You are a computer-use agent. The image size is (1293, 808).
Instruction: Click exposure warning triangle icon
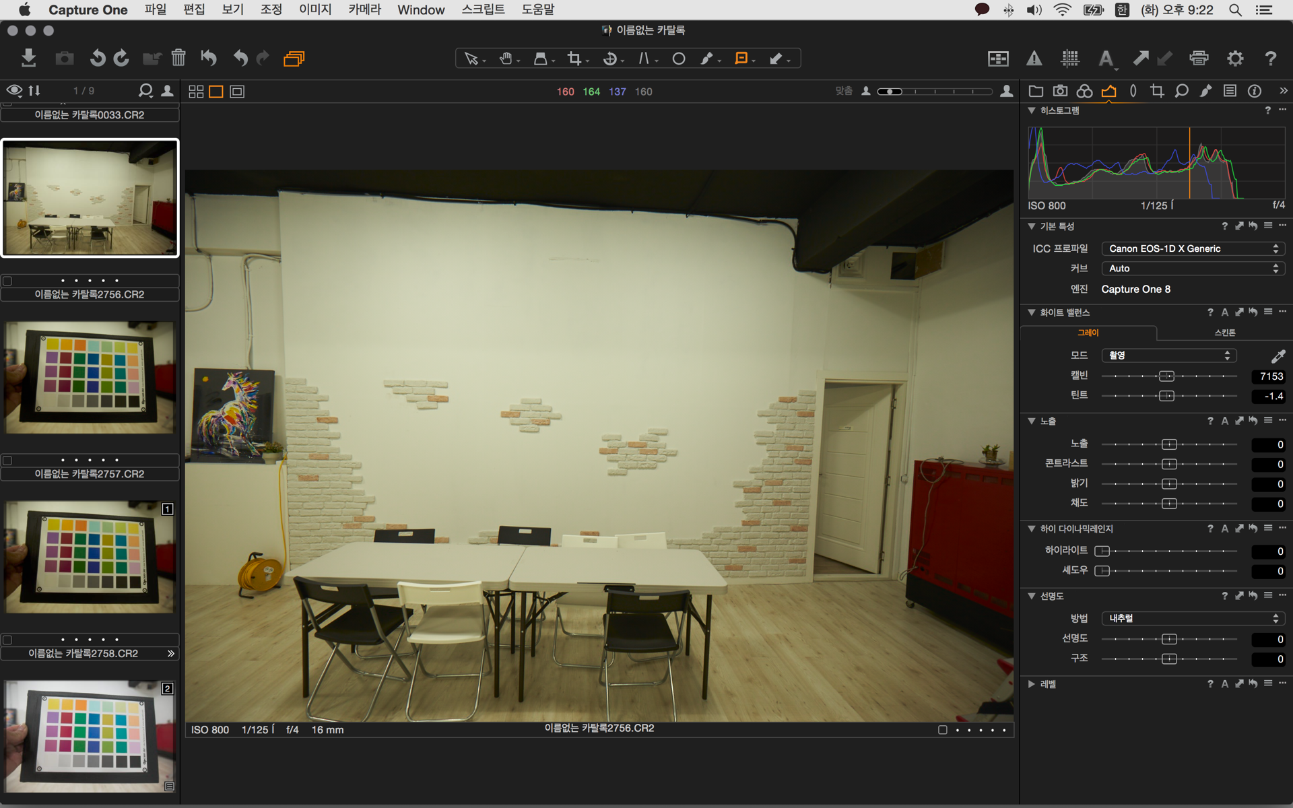pos(1034,59)
